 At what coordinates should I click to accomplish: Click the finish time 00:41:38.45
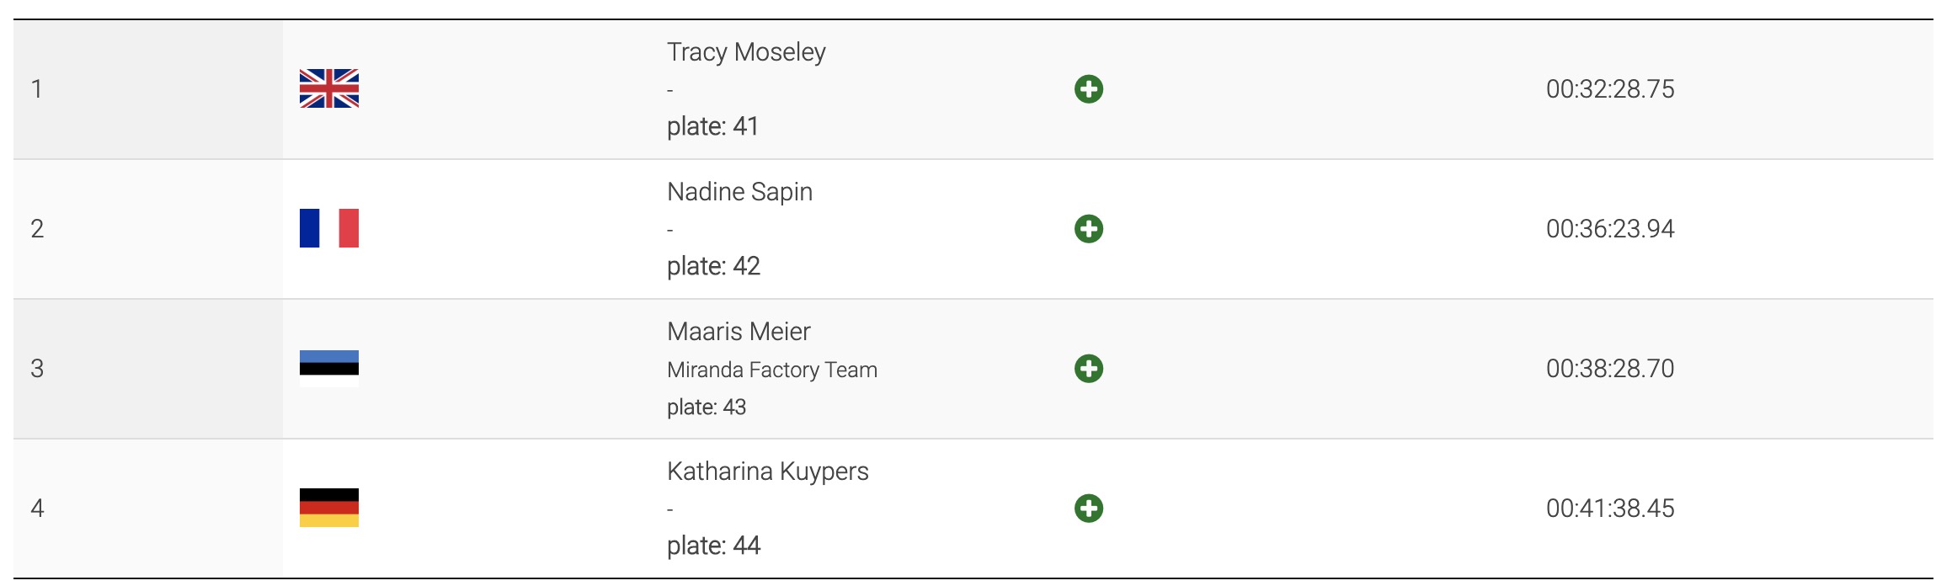click(1610, 509)
